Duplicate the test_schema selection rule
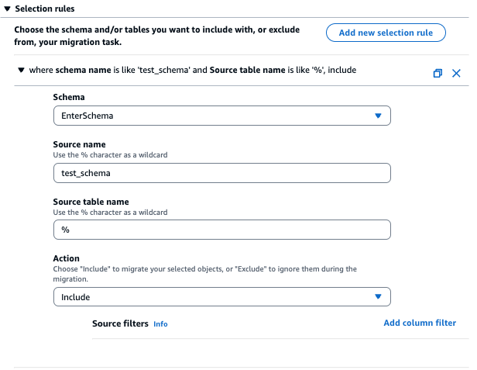The height and width of the screenshot is (370, 477). 438,73
